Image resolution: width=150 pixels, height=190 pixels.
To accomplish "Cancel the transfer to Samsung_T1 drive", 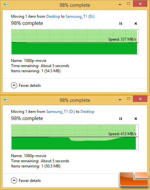I will click(x=136, y=24).
